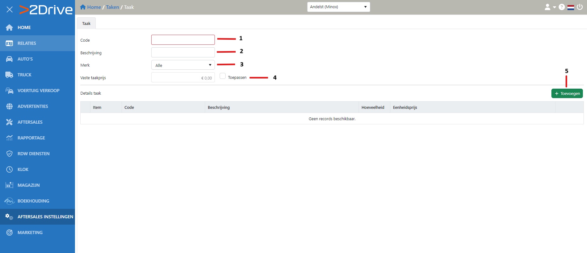Select the Taak tab
This screenshot has width=587, height=253.
(86, 23)
